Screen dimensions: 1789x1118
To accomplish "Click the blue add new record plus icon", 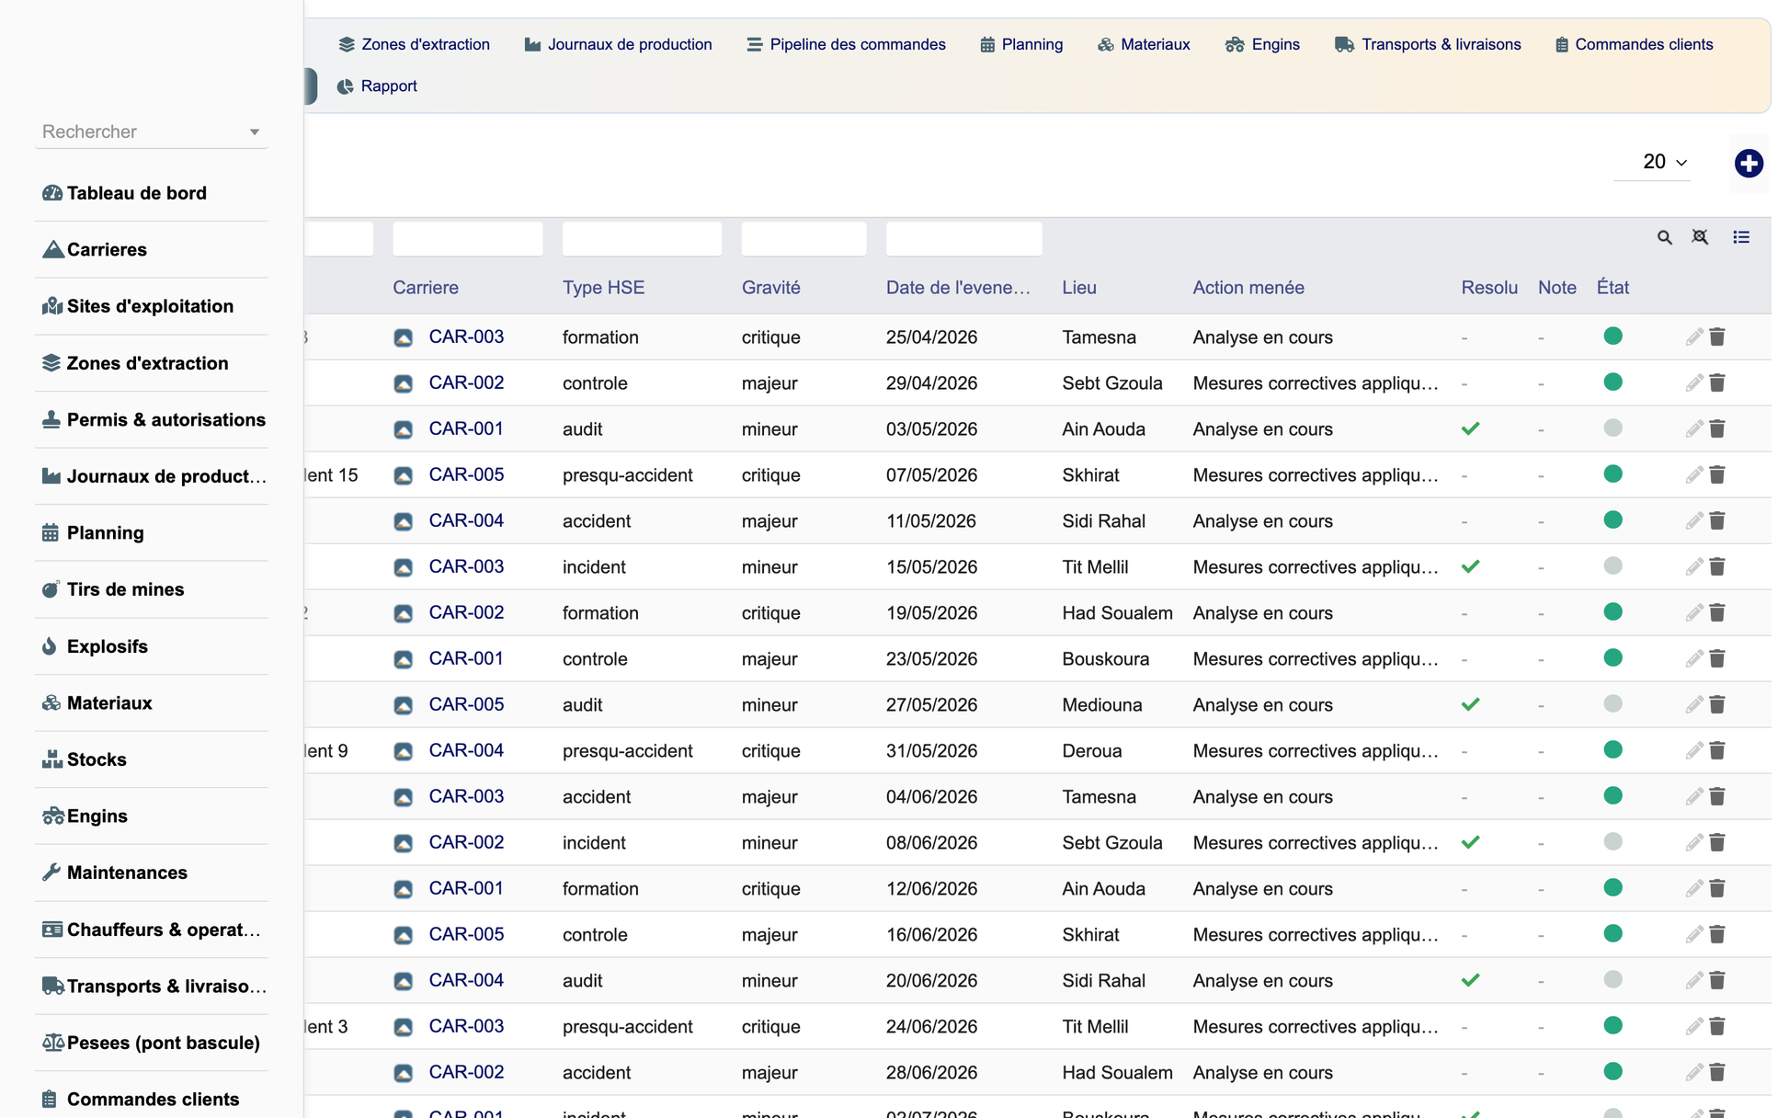I will click(1749, 164).
